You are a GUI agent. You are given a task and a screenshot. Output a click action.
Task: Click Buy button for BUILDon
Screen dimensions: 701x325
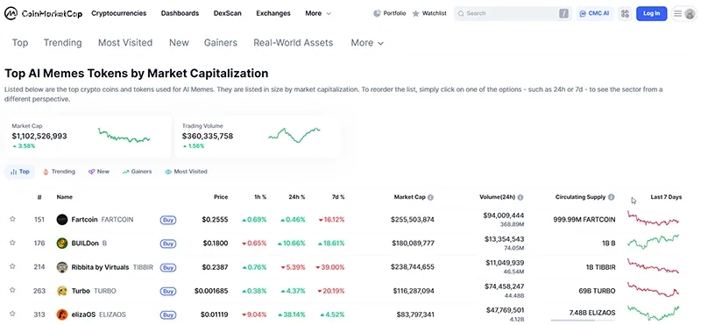(168, 244)
